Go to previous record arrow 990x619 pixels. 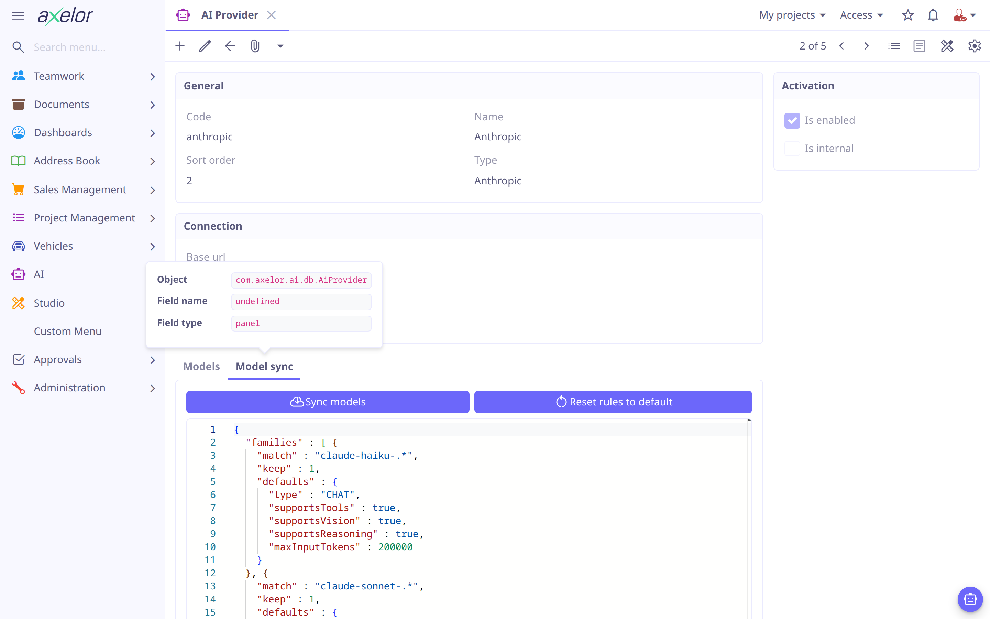coord(841,46)
